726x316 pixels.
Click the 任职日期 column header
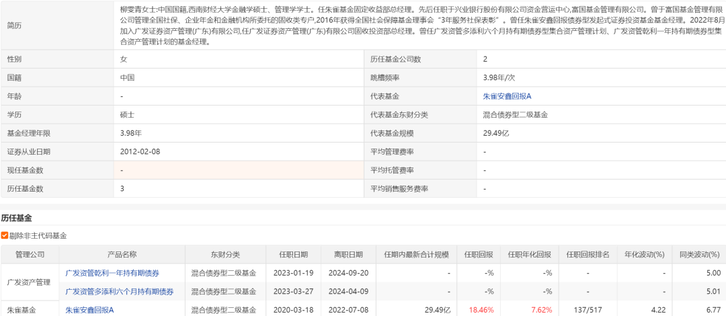pos(294,254)
